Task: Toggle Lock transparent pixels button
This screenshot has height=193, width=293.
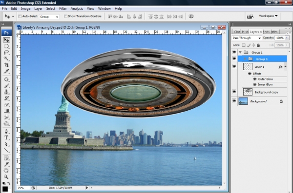Action: (244, 45)
